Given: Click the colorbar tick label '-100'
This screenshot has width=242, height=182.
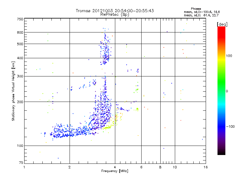Looking at the screenshot, I should tap(230, 126).
